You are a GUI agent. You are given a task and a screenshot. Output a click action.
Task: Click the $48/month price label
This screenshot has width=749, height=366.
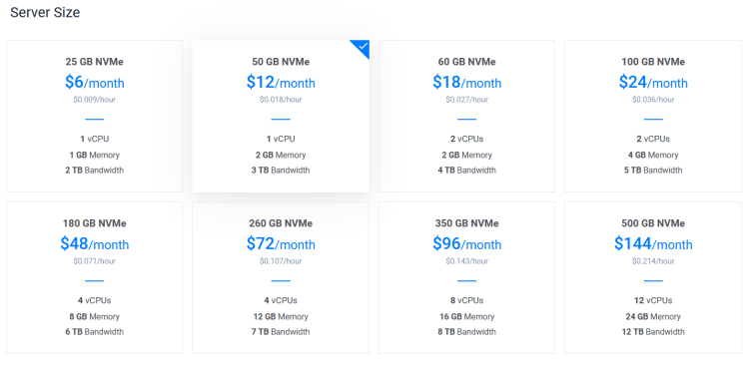[x=95, y=244]
